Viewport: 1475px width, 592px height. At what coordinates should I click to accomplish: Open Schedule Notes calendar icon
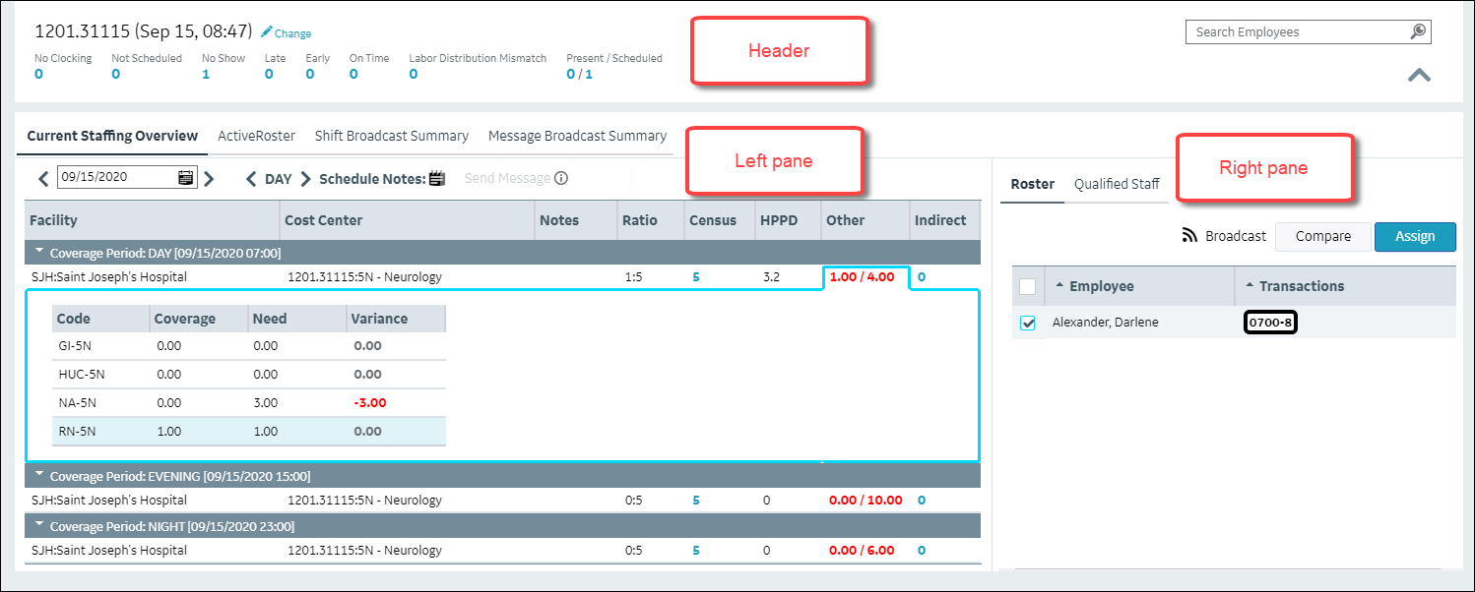(437, 179)
